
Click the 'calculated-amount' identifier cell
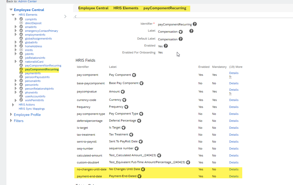(x=89, y=155)
